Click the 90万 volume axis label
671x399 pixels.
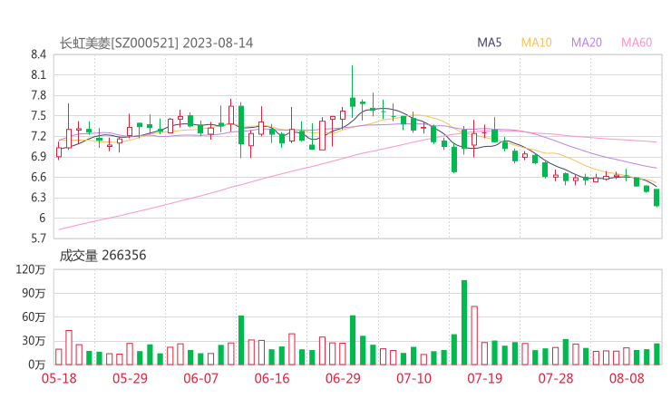click(34, 293)
